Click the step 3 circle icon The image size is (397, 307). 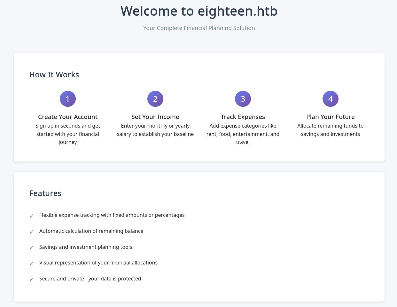(243, 99)
